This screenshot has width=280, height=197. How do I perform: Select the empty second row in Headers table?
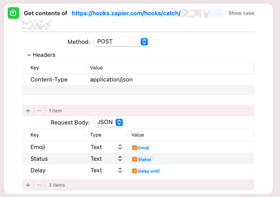[x=138, y=90]
